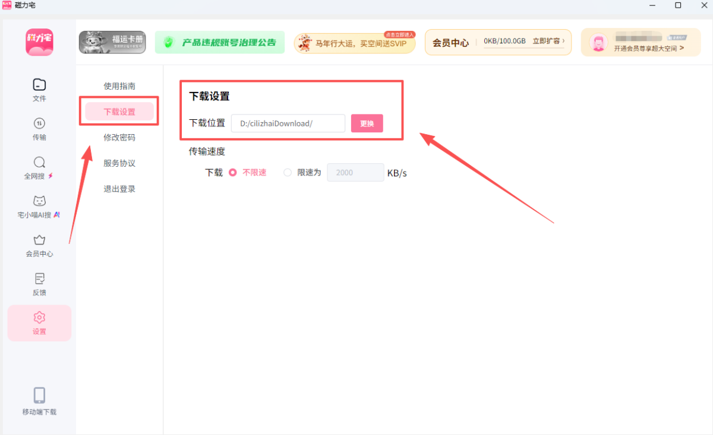Select the 限速为 radio button

click(288, 173)
